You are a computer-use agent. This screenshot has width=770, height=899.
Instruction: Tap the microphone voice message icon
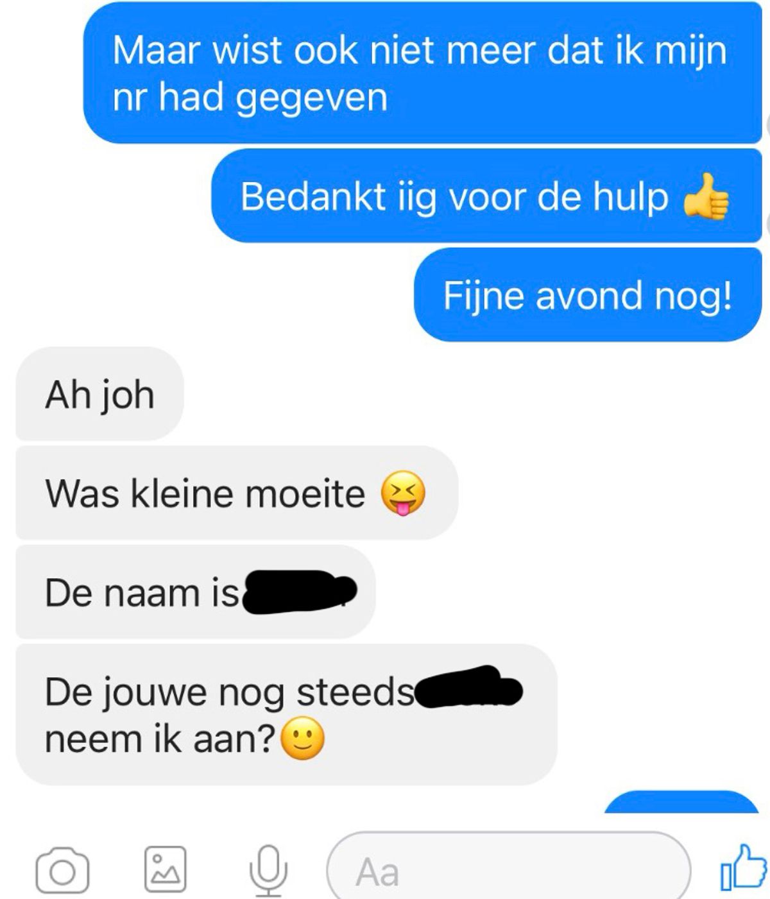(x=268, y=871)
